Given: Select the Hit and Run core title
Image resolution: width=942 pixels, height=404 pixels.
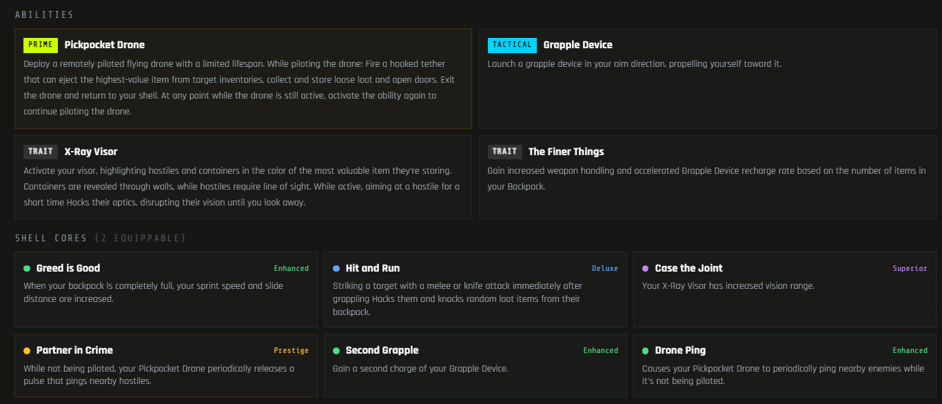Looking at the screenshot, I should 373,268.
